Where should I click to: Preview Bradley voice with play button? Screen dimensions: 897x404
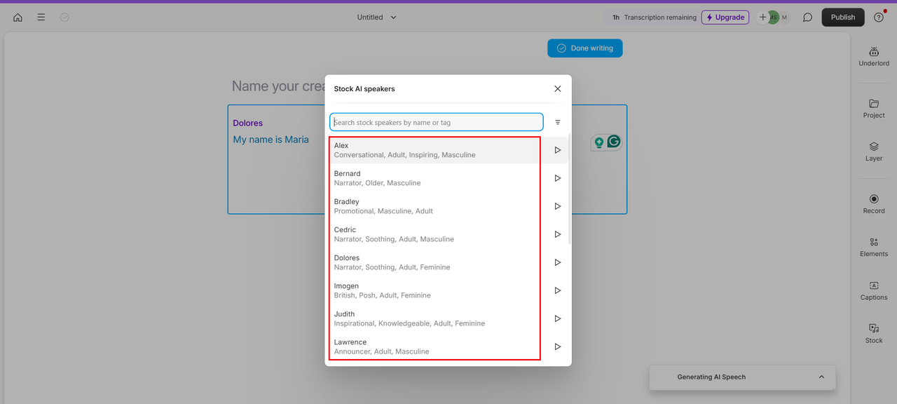click(x=558, y=206)
